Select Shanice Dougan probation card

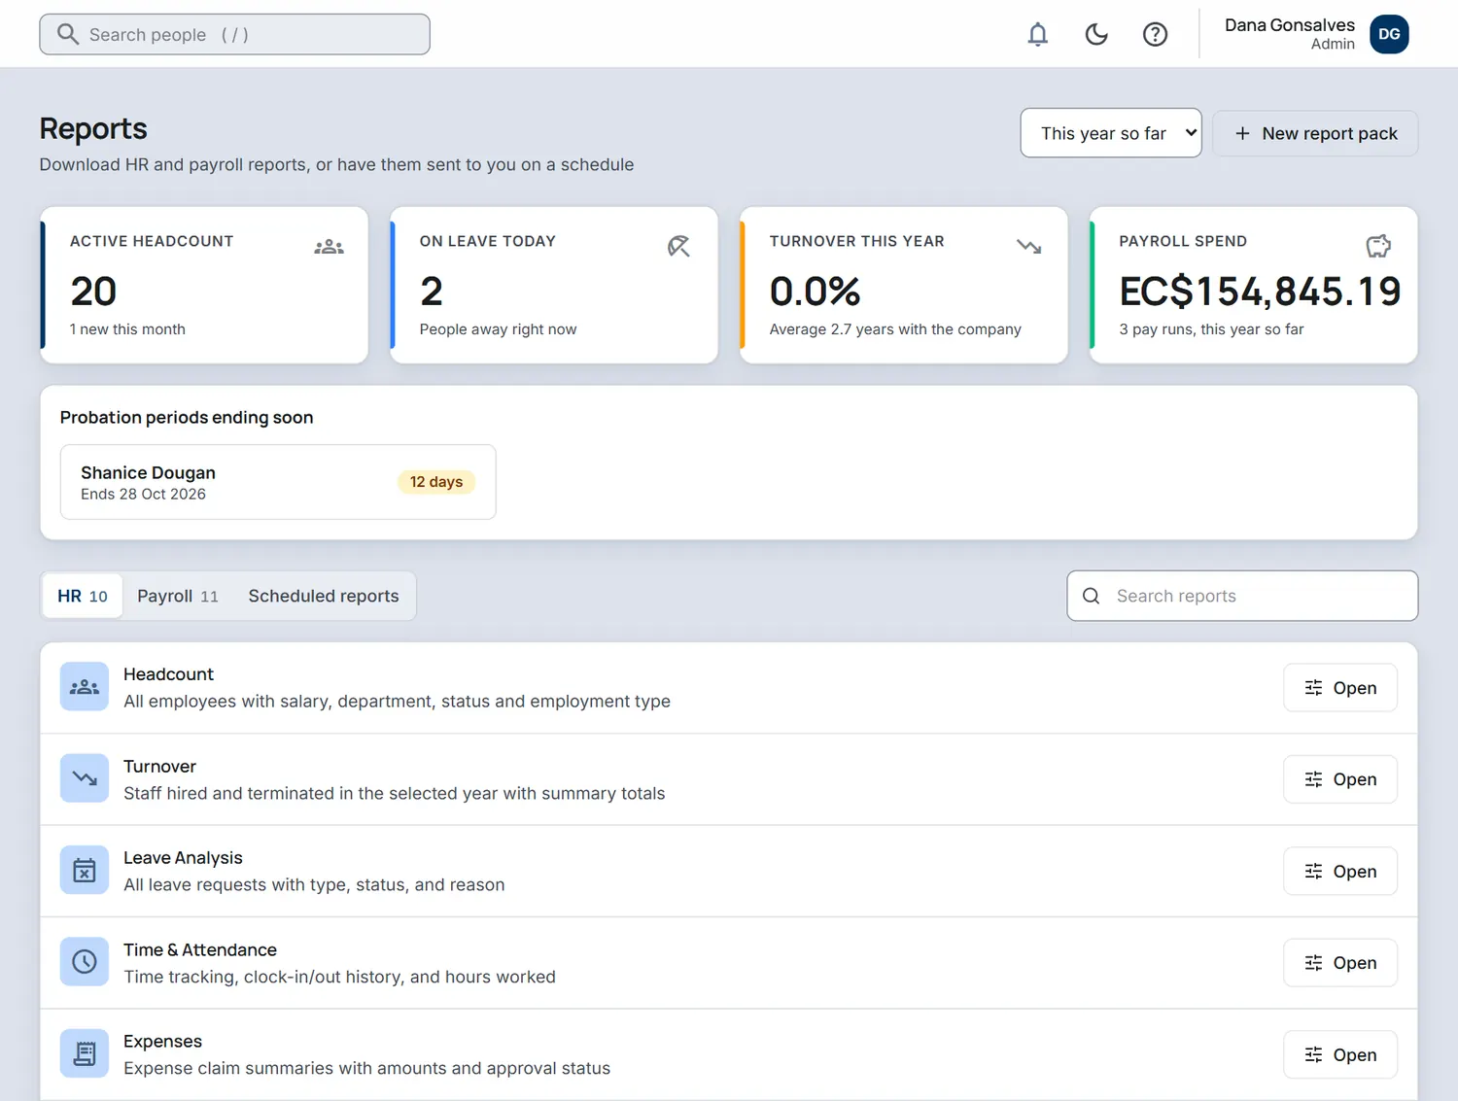278,482
